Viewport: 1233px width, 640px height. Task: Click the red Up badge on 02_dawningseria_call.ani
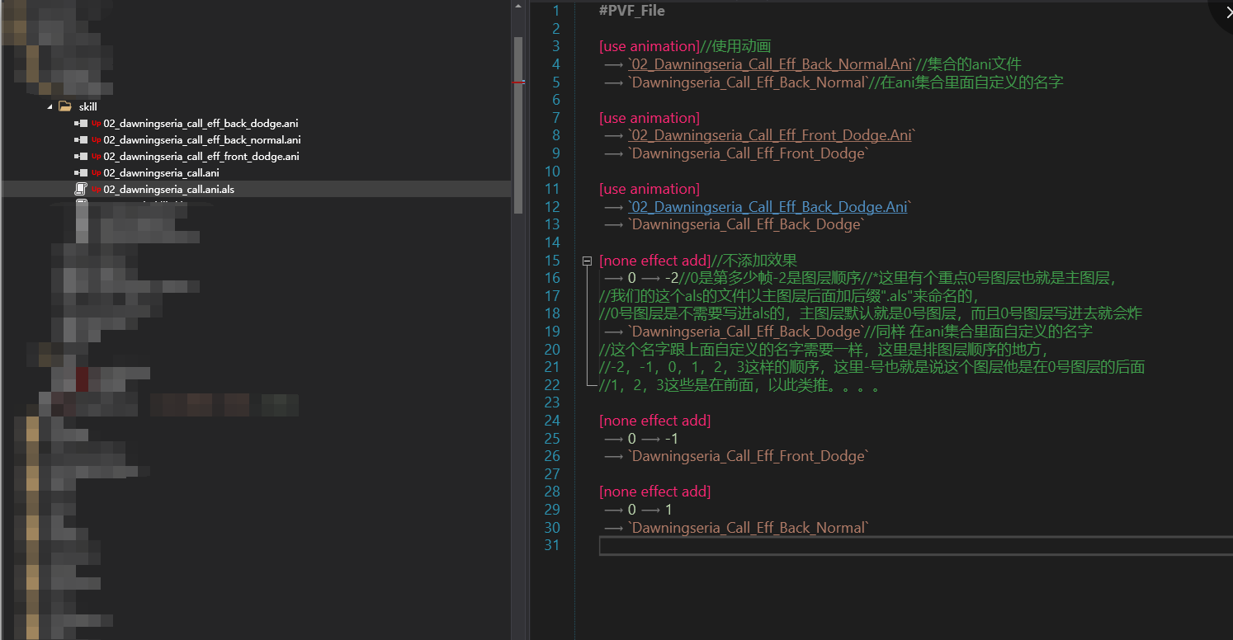pyautogui.click(x=96, y=173)
